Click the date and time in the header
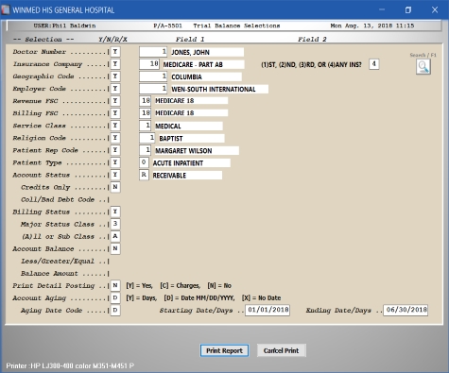The height and width of the screenshot is (373, 449). click(372, 25)
